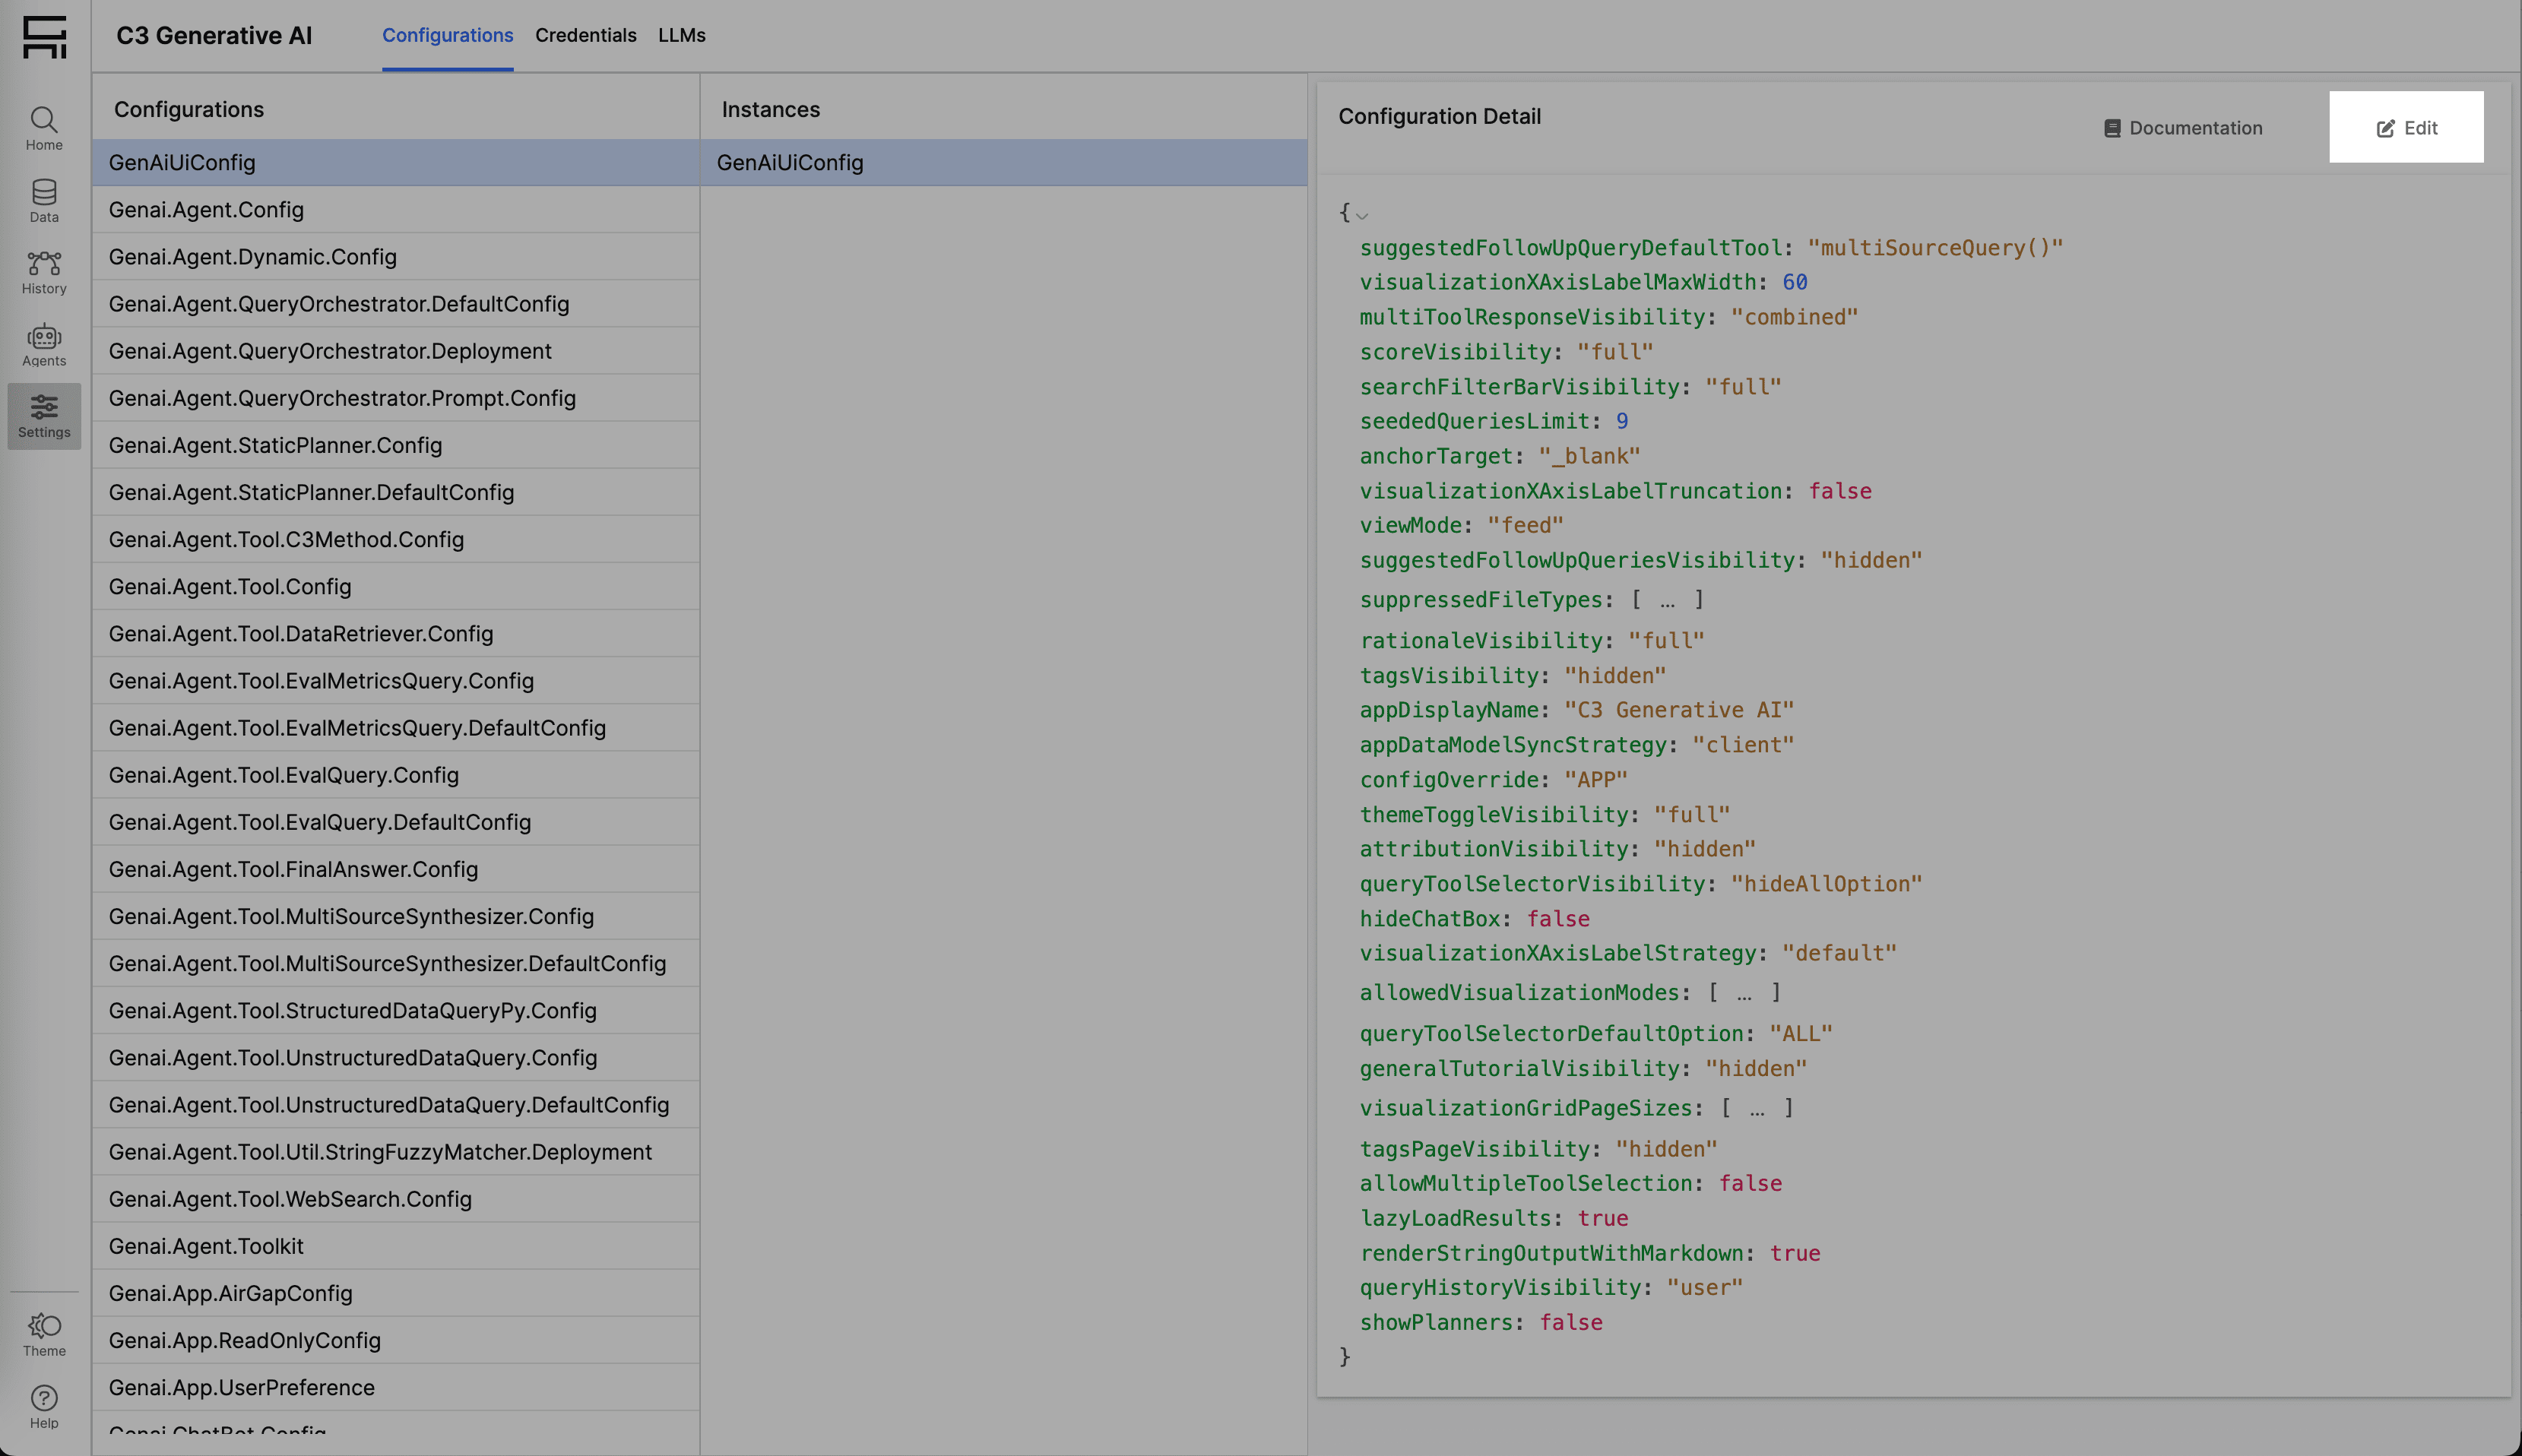2522x1456 pixels.
Task: Open Home from the sidebar
Action: pyautogui.click(x=44, y=129)
